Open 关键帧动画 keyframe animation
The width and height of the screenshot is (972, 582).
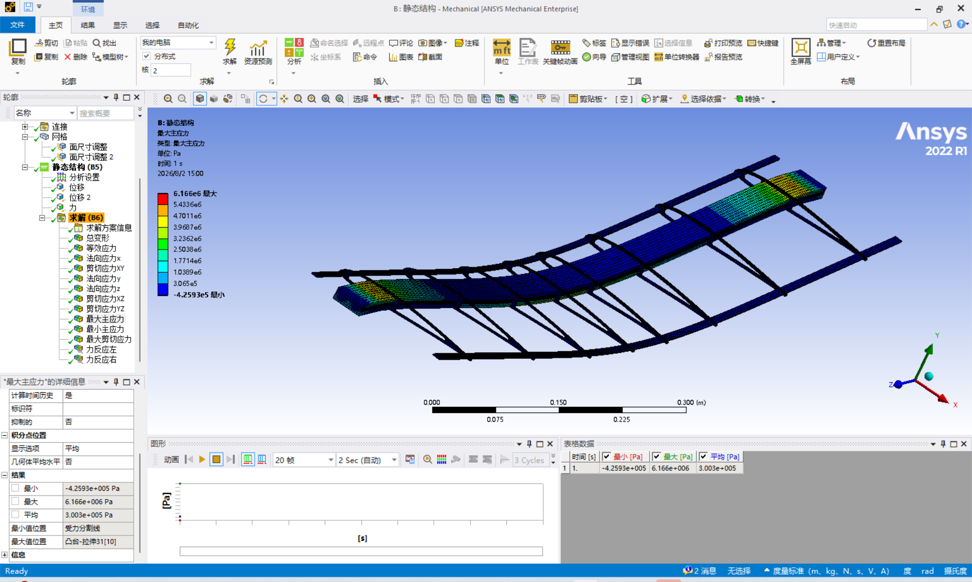560,52
